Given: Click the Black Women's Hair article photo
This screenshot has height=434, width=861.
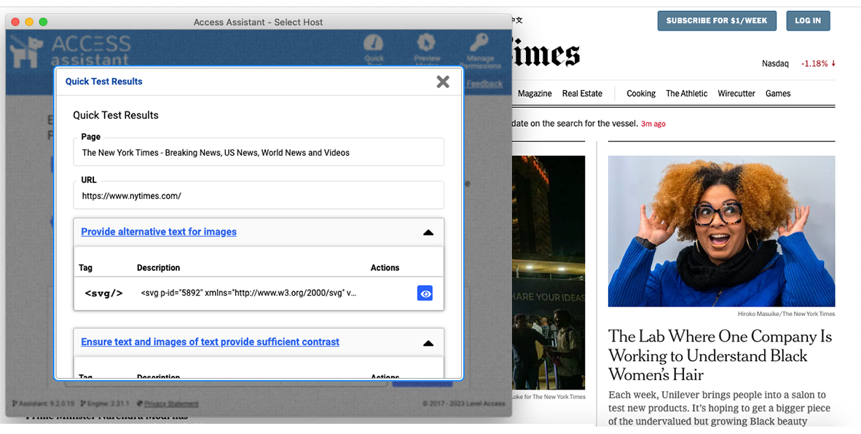Looking at the screenshot, I should click(720, 231).
